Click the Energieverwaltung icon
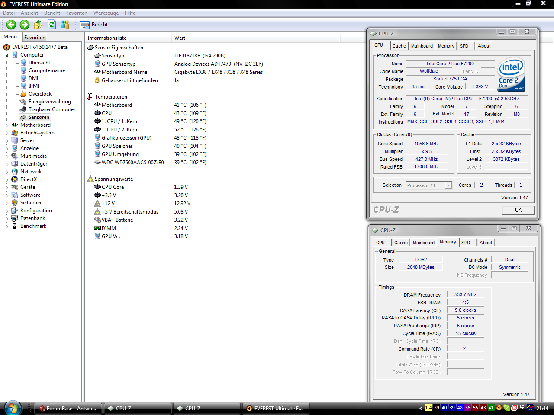The width and height of the screenshot is (554, 415). click(23, 102)
